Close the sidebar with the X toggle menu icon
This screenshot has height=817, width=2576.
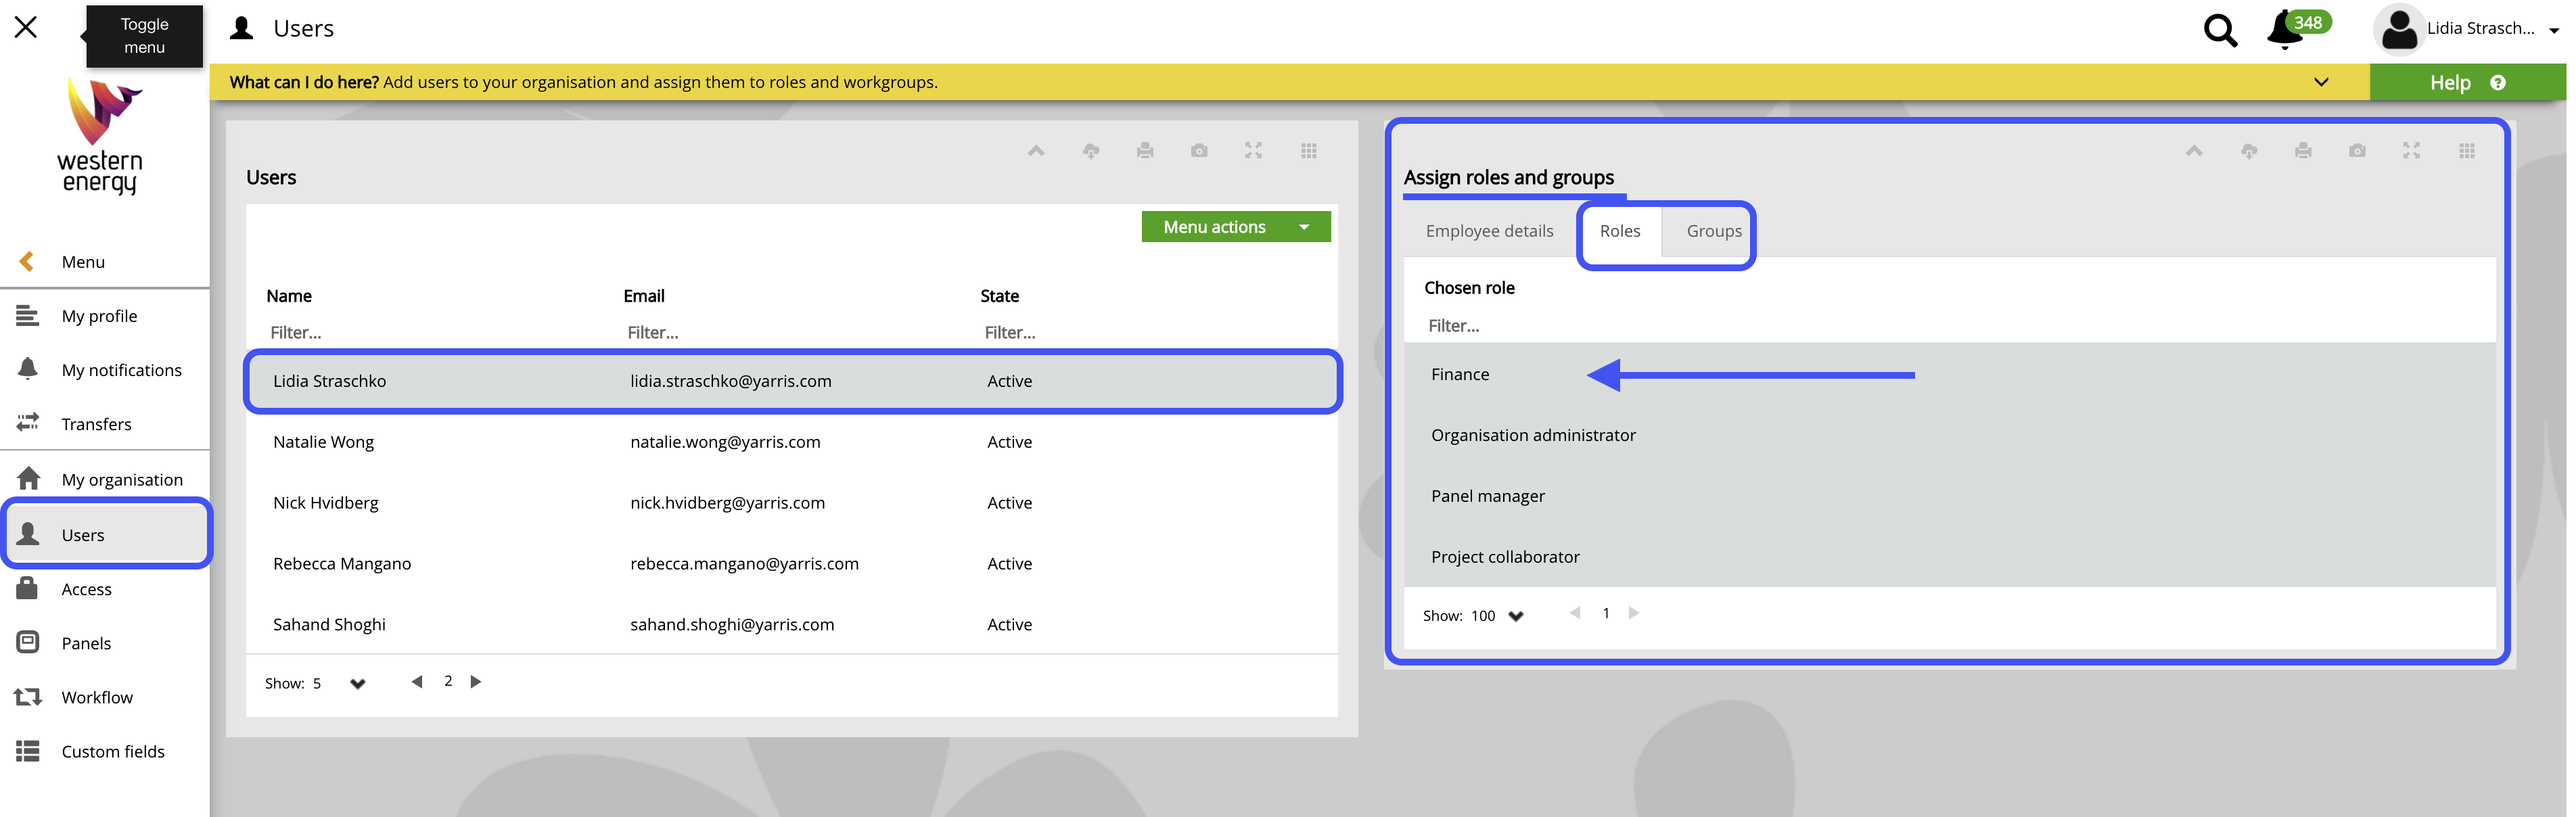click(26, 27)
